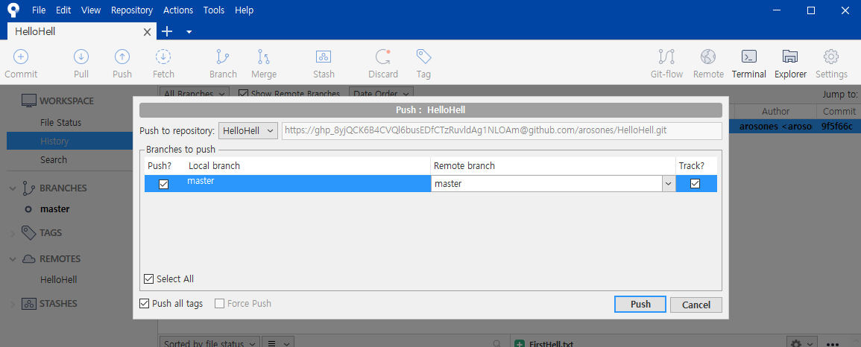861x347 pixels.
Task: Close the HelloHell tab
Action: 147,32
